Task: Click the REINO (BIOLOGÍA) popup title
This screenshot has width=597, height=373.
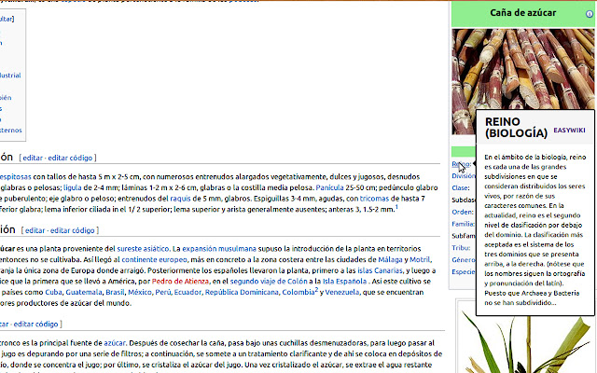Action: [x=516, y=127]
